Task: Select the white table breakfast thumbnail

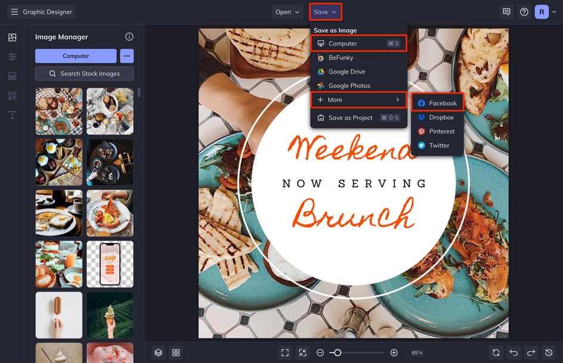Action: pyautogui.click(x=110, y=111)
